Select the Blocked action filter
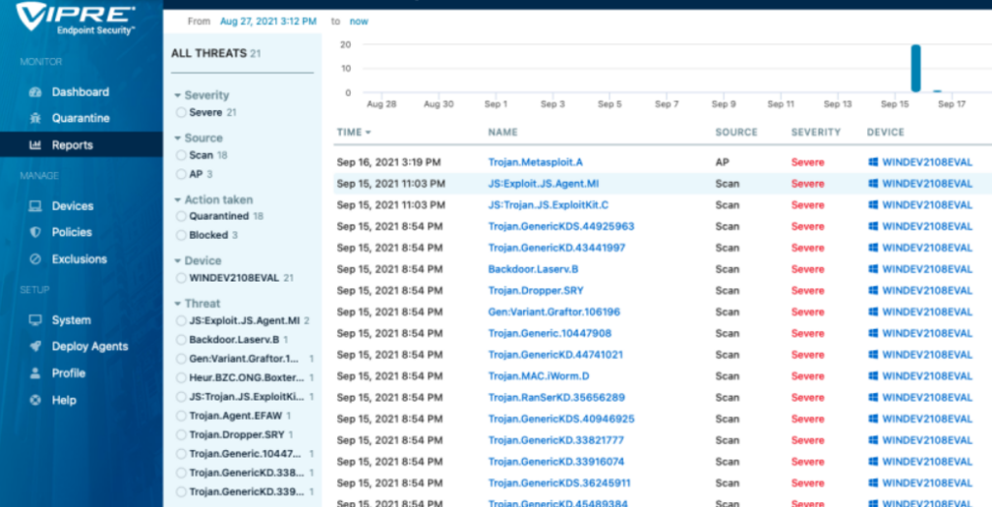This screenshot has height=507, width=992. coord(181,235)
